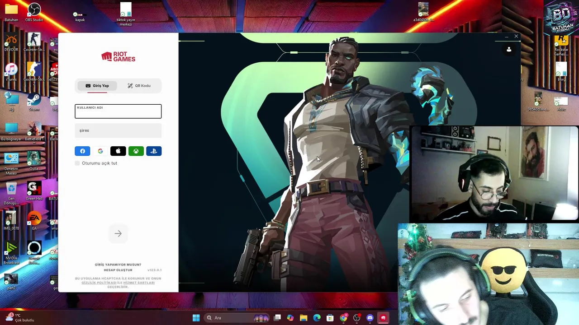Sign in with Xbox icon
Screen dimensions: 579x325
click(136, 151)
